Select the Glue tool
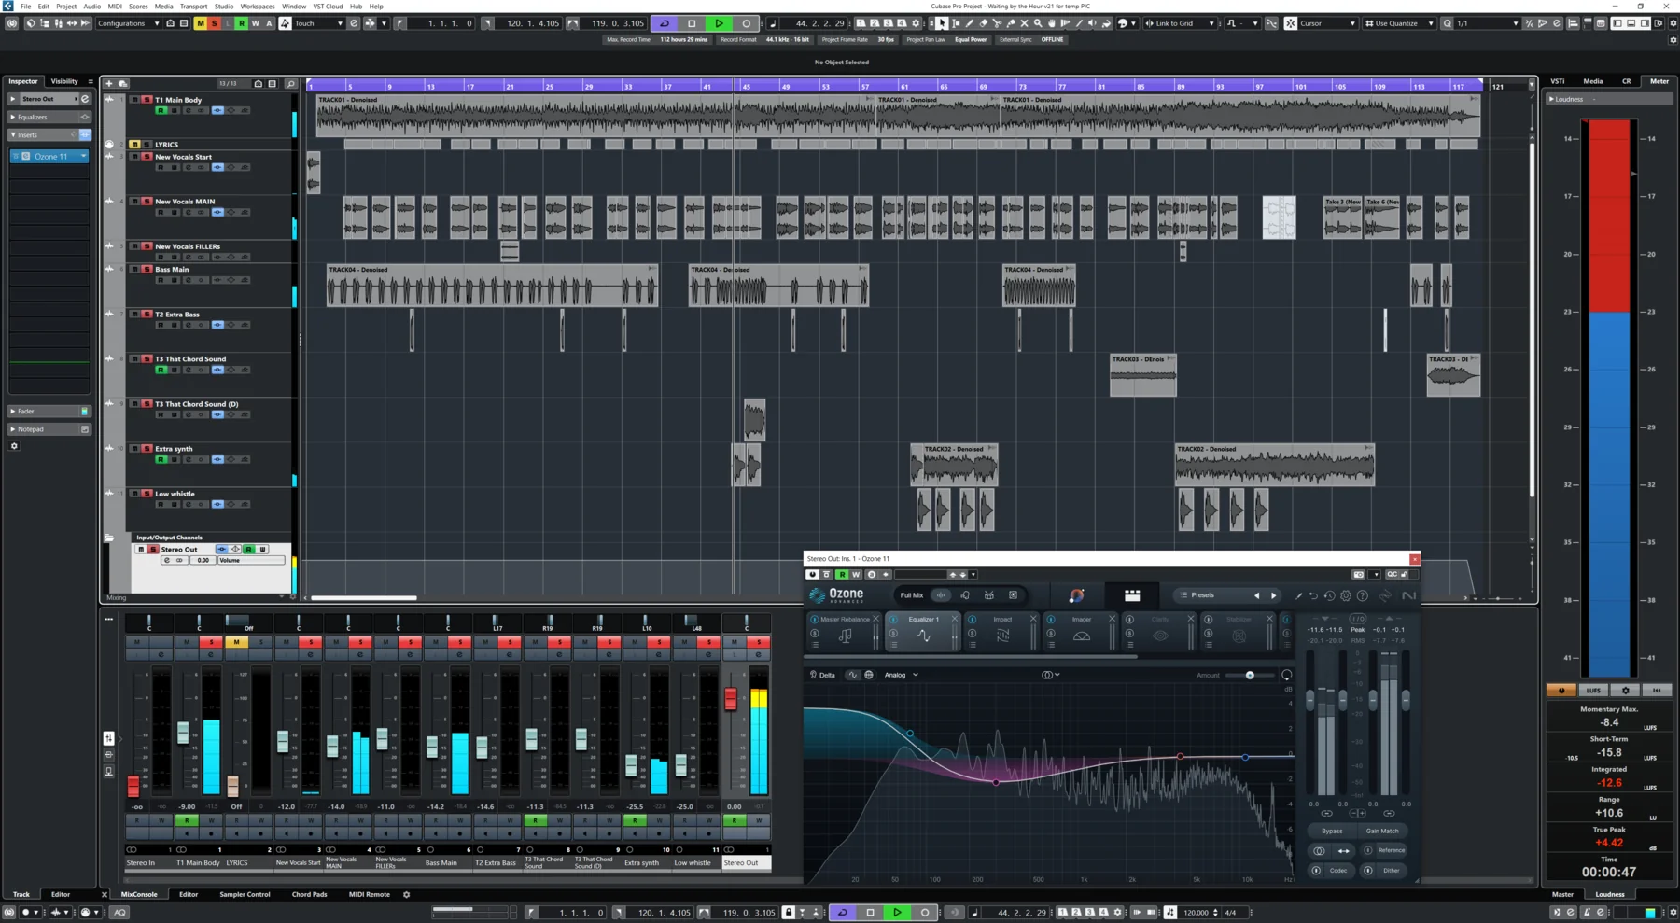1680x923 pixels. 1011,23
